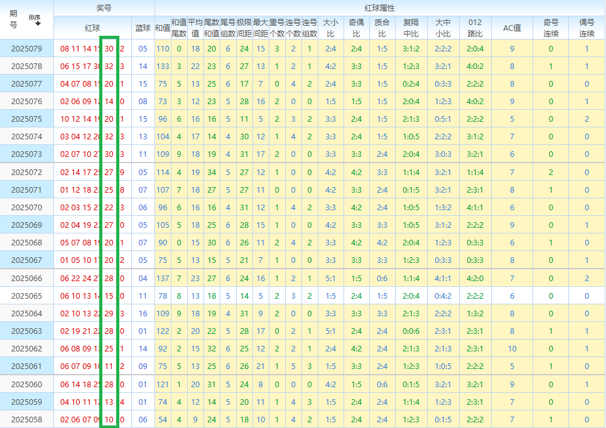606x428 pixels.
Task: Click the 极限间距 column header
Action: (x=244, y=28)
